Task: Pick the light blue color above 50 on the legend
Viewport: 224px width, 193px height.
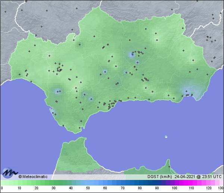Action: click(x=88, y=183)
